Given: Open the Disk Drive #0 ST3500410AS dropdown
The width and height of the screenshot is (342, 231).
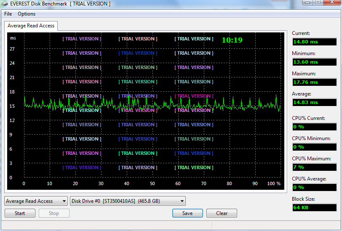Looking at the screenshot, I should tap(128, 201).
